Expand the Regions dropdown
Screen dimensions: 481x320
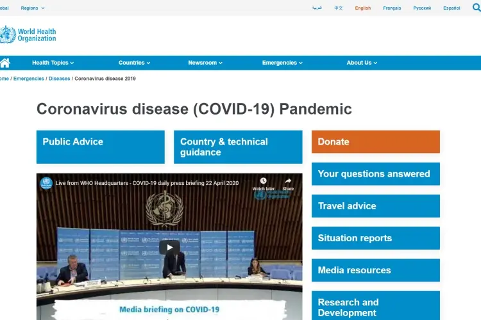click(x=33, y=8)
